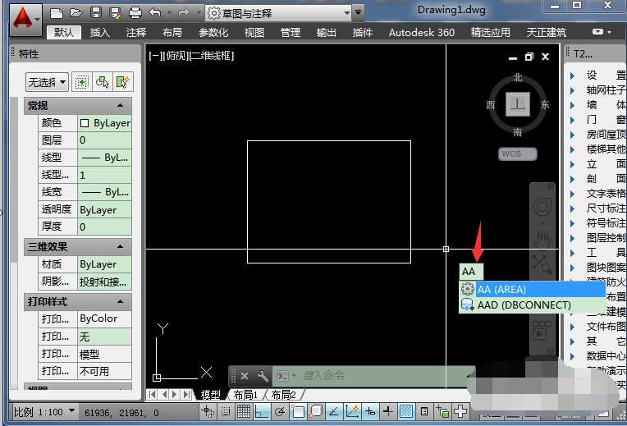Viewport: 627px width, 426px height.
Task: Open the 注释 ribbon tab
Action: [136, 33]
